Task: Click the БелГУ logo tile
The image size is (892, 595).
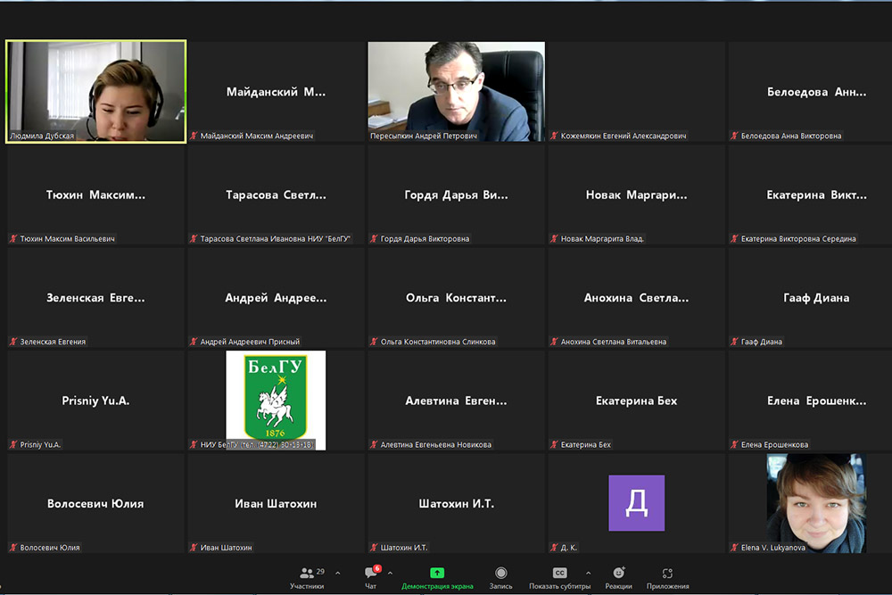Action: (276, 399)
